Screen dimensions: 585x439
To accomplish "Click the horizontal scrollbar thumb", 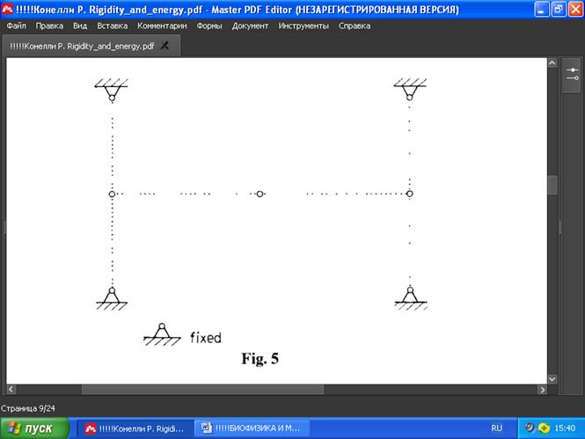I will (202, 390).
